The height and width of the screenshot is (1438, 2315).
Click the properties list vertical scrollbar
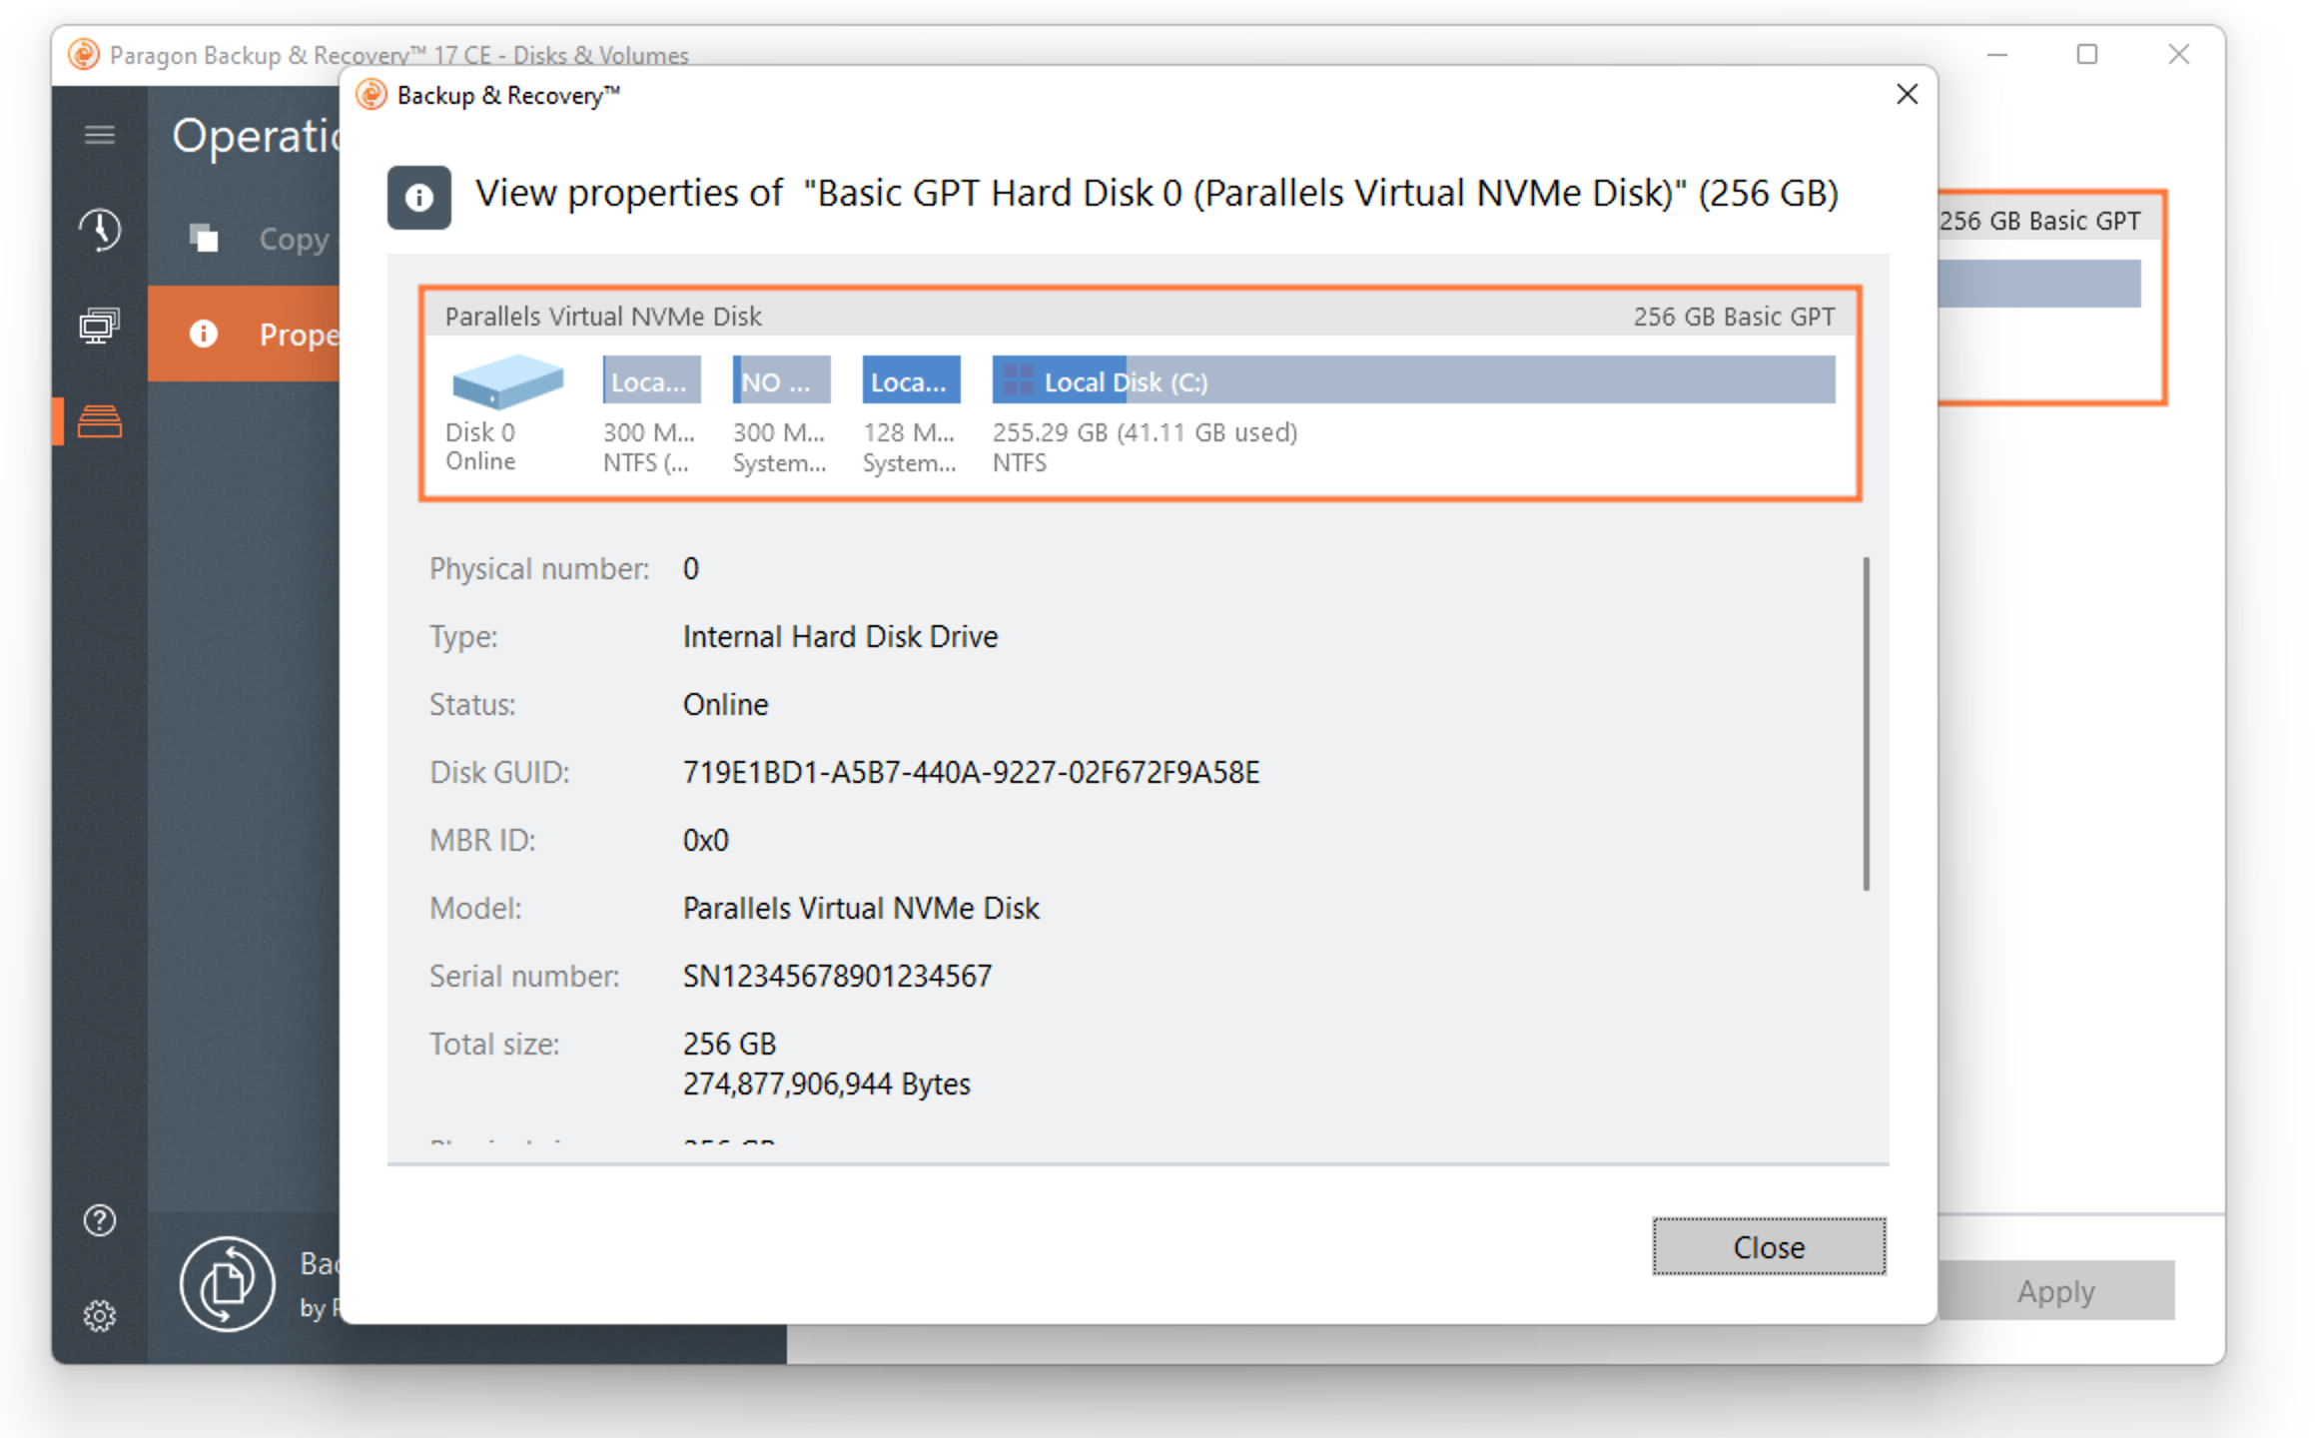pos(1866,724)
